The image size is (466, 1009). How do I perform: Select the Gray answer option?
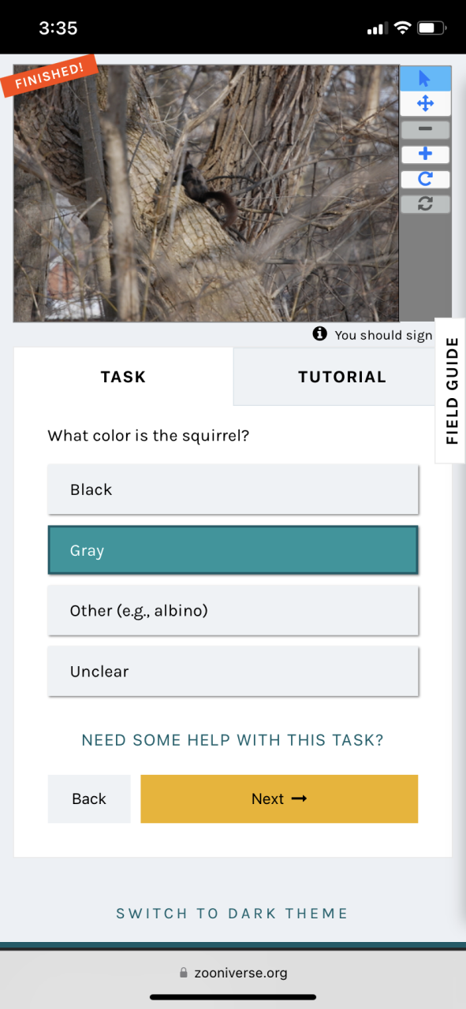233,550
